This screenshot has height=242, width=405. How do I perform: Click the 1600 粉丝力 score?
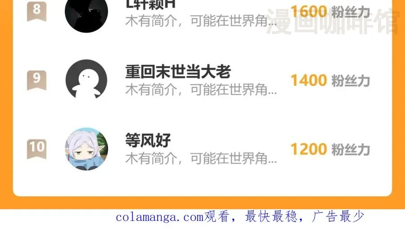click(x=330, y=12)
